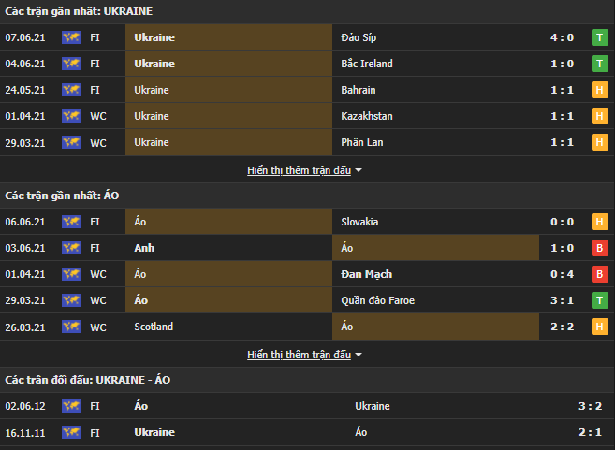Click the green T result badge for Đảo Síp match
This screenshot has width=615, height=450.
pyautogui.click(x=599, y=37)
